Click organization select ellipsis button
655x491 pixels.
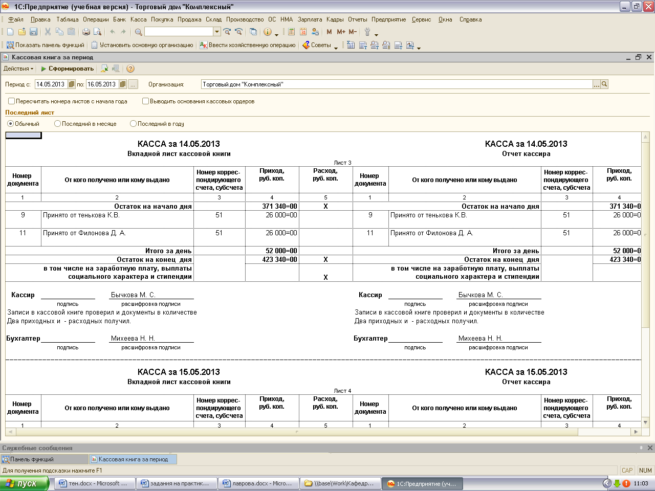596,84
